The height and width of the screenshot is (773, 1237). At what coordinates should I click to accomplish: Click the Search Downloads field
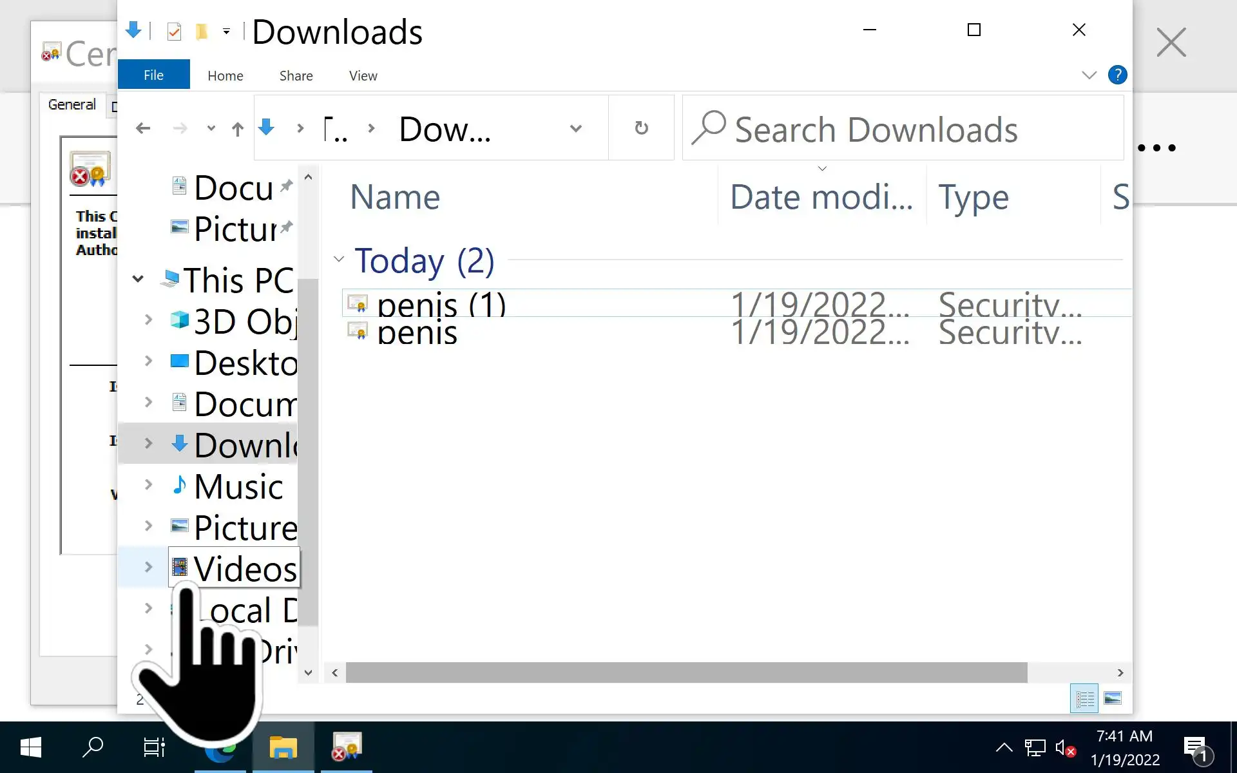pos(902,129)
